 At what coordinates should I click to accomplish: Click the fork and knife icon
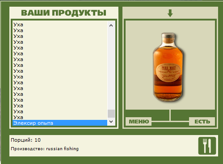pyautogui.click(x=207, y=146)
